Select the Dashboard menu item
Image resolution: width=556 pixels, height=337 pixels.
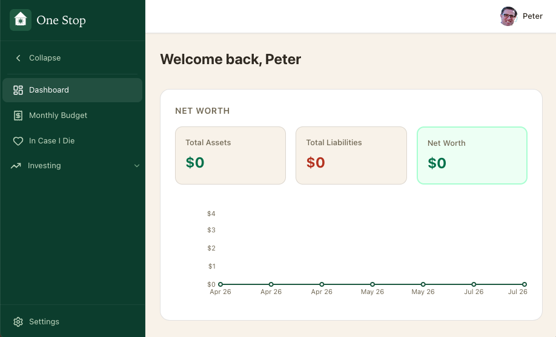click(72, 90)
